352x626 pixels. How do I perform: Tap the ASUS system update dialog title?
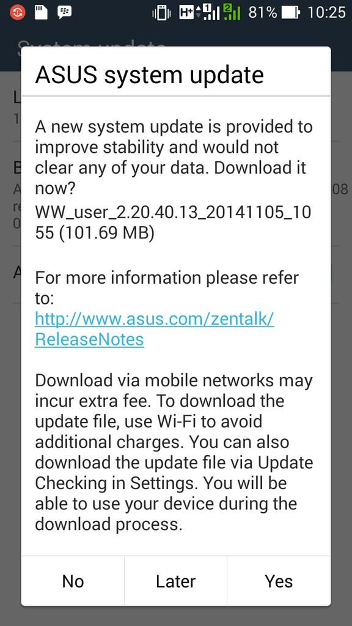[149, 75]
